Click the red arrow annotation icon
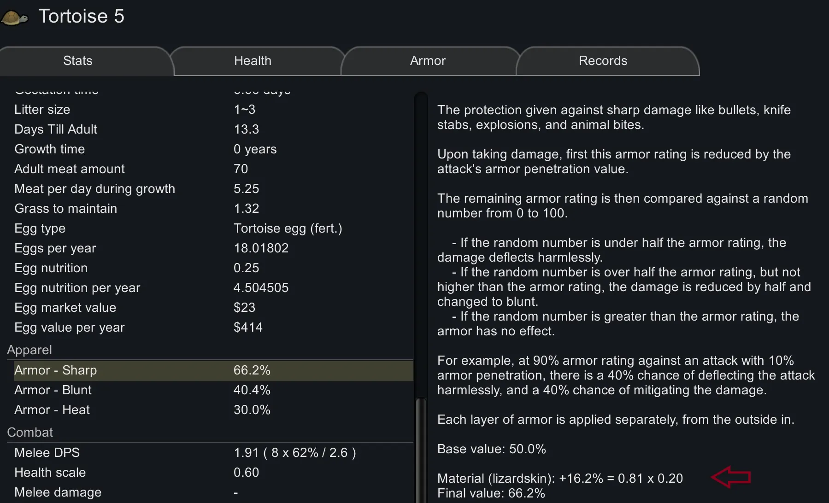829x503 pixels. click(x=731, y=477)
